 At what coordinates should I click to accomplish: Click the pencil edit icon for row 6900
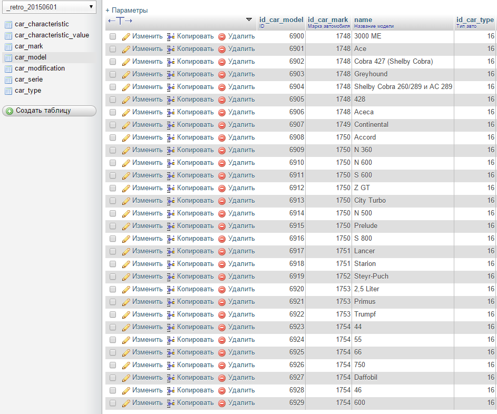[x=126, y=37]
